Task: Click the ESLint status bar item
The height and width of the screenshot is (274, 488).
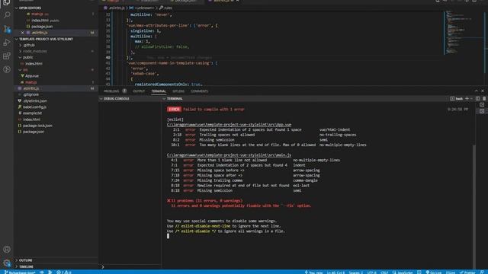Action: coord(451,272)
